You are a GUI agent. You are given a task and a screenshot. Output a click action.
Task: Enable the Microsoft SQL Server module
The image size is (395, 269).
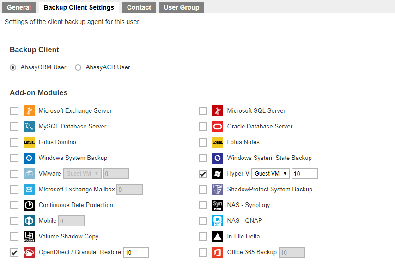pyautogui.click(x=203, y=110)
